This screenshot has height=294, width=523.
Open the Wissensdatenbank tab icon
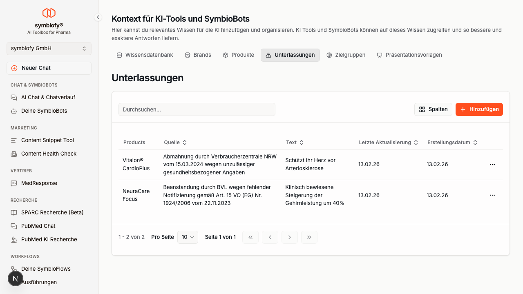(119, 55)
